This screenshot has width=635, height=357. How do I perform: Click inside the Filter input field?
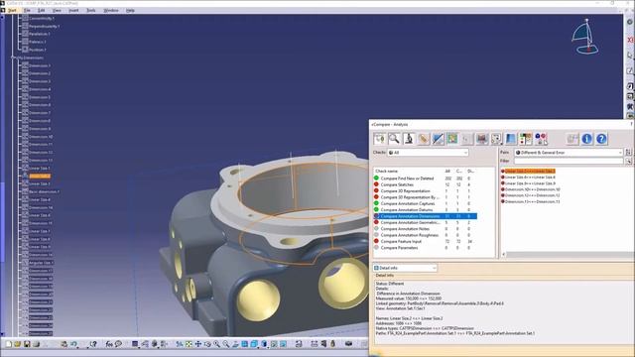[x=569, y=161]
